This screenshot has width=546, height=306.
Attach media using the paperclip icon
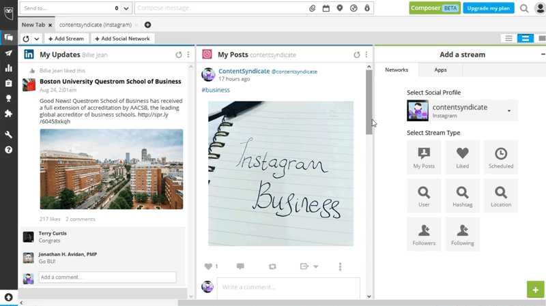[x=313, y=8]
